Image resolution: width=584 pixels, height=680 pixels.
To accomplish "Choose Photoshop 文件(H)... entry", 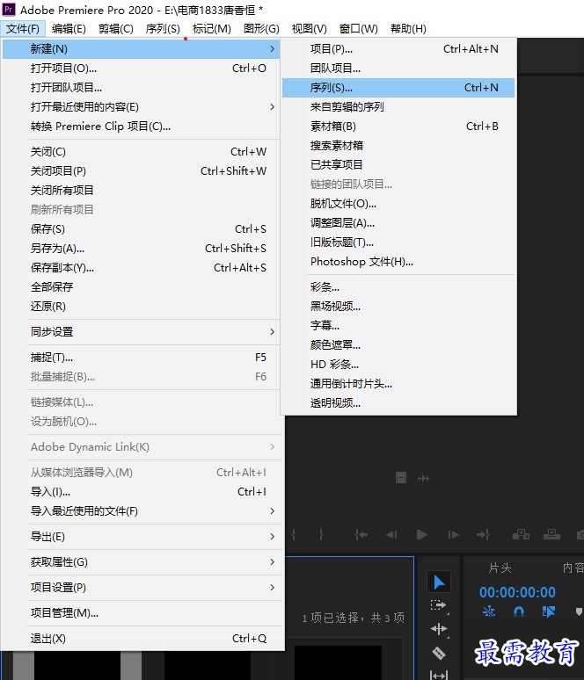I will tap(398, 262).
